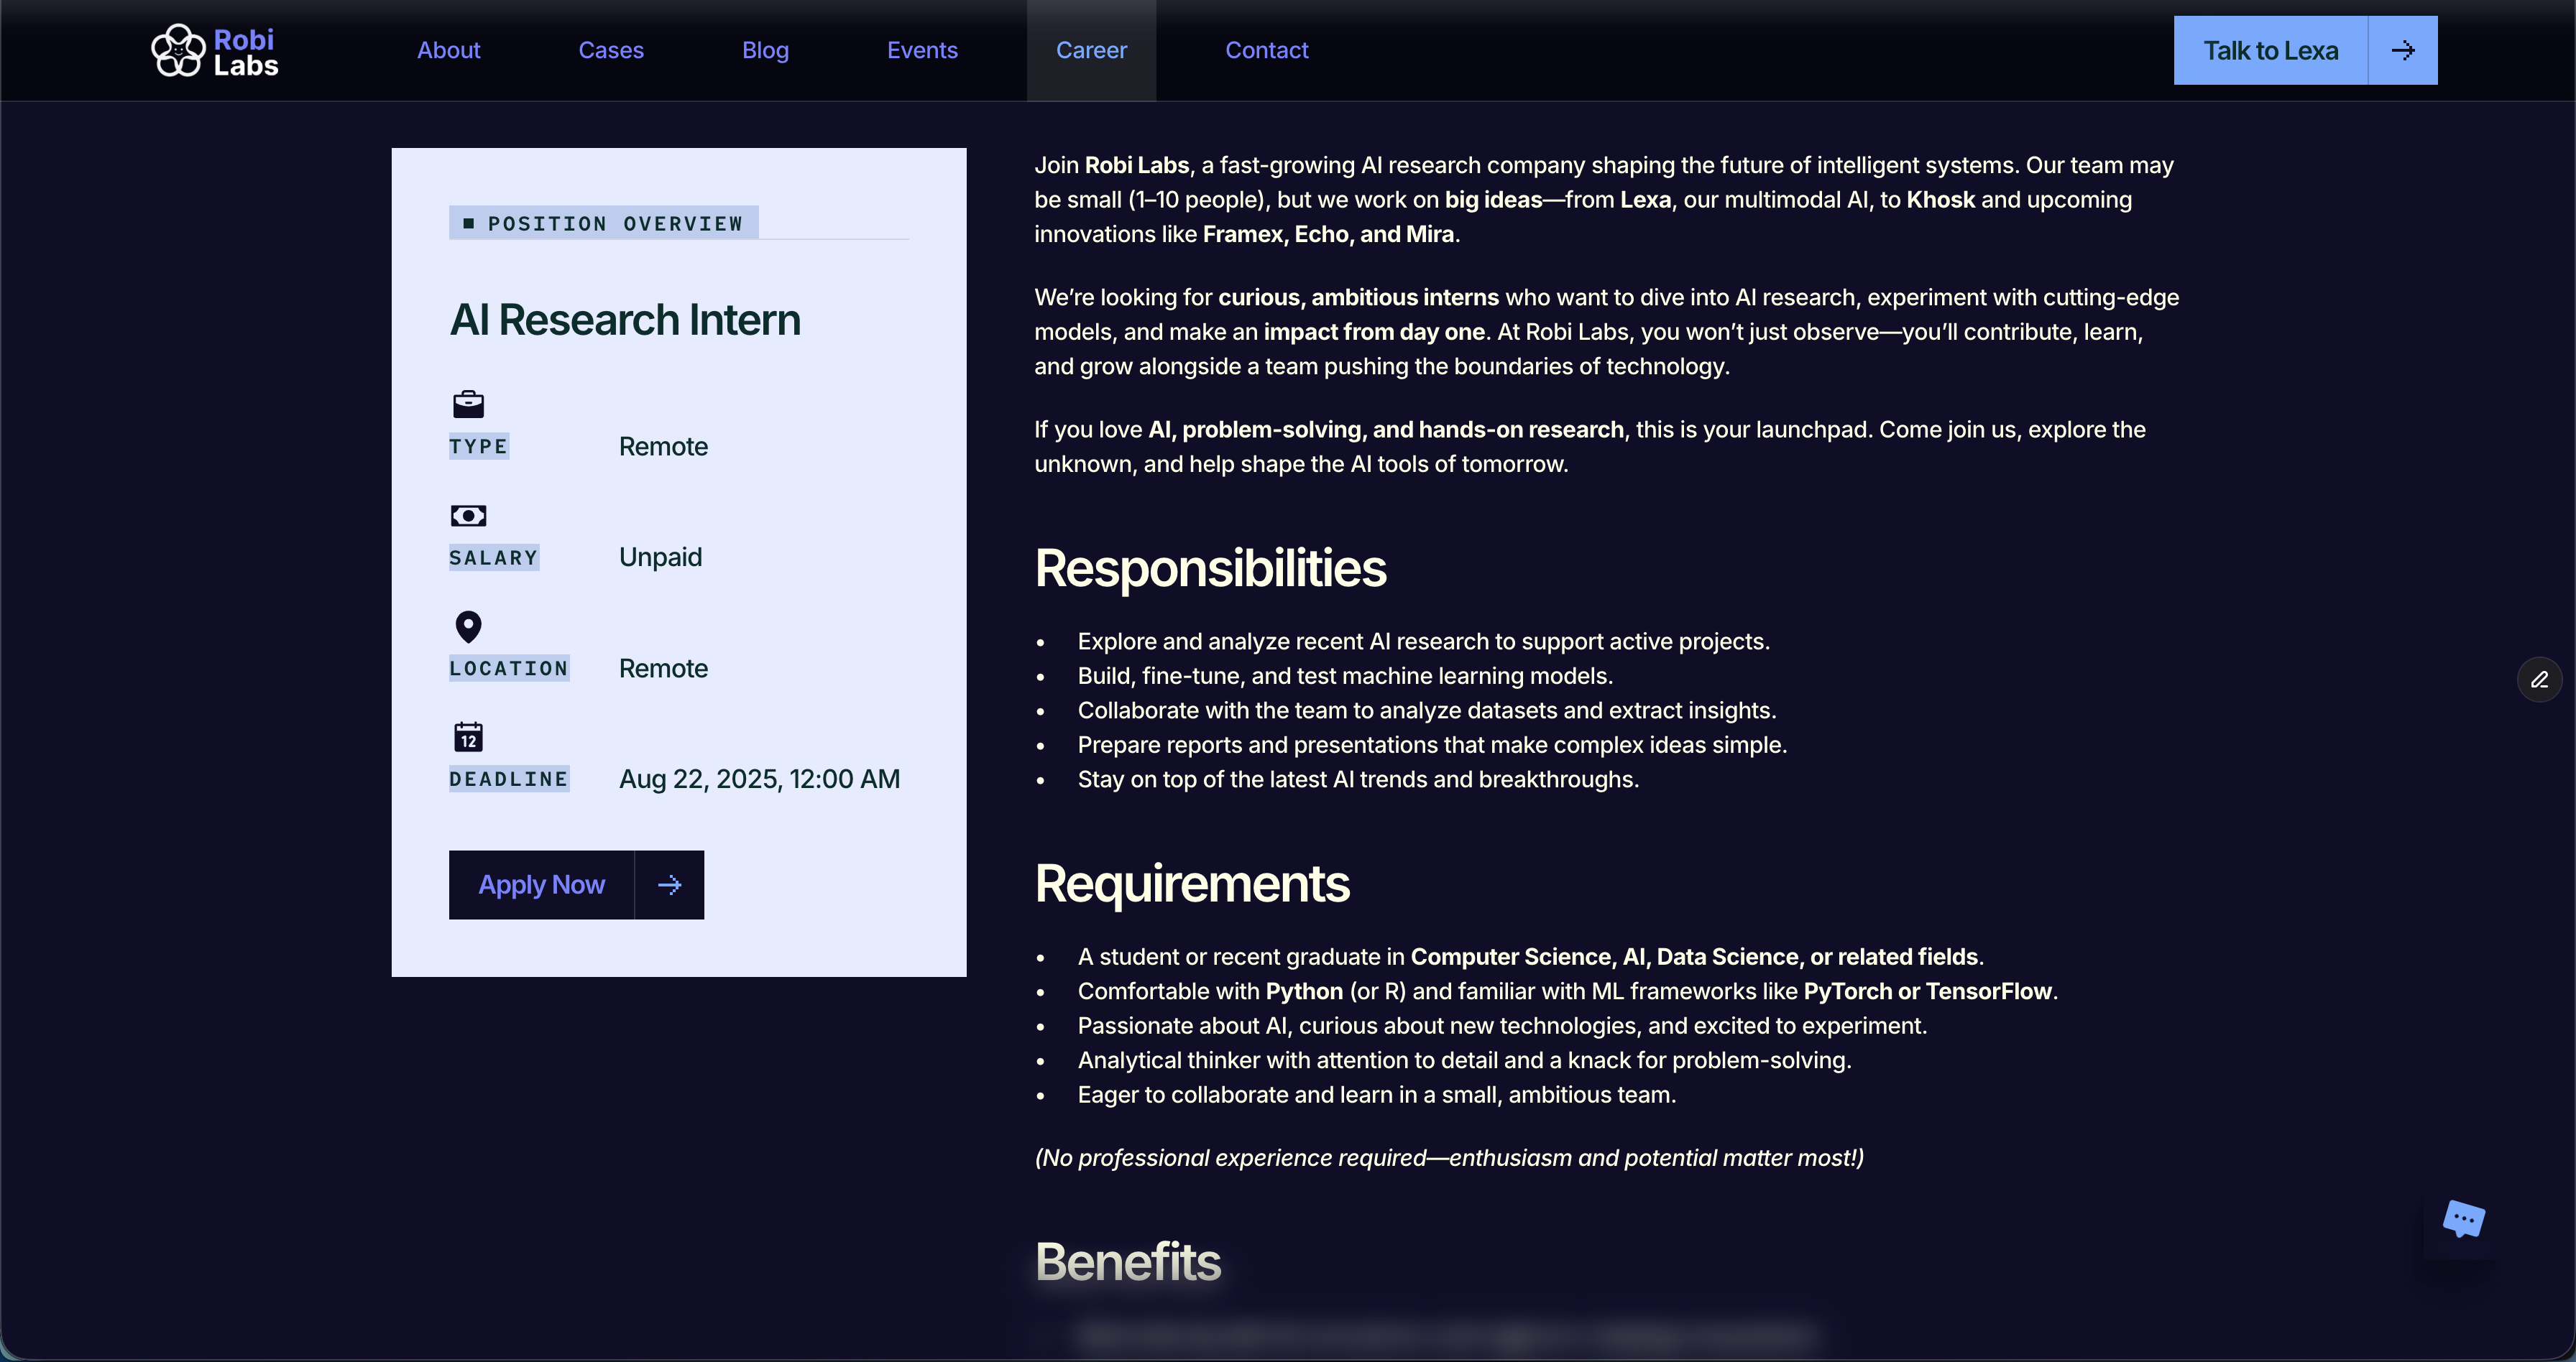2576x1362 pixels.
Task: Click the AI Research Intern heading
Action: pos(625,320)
